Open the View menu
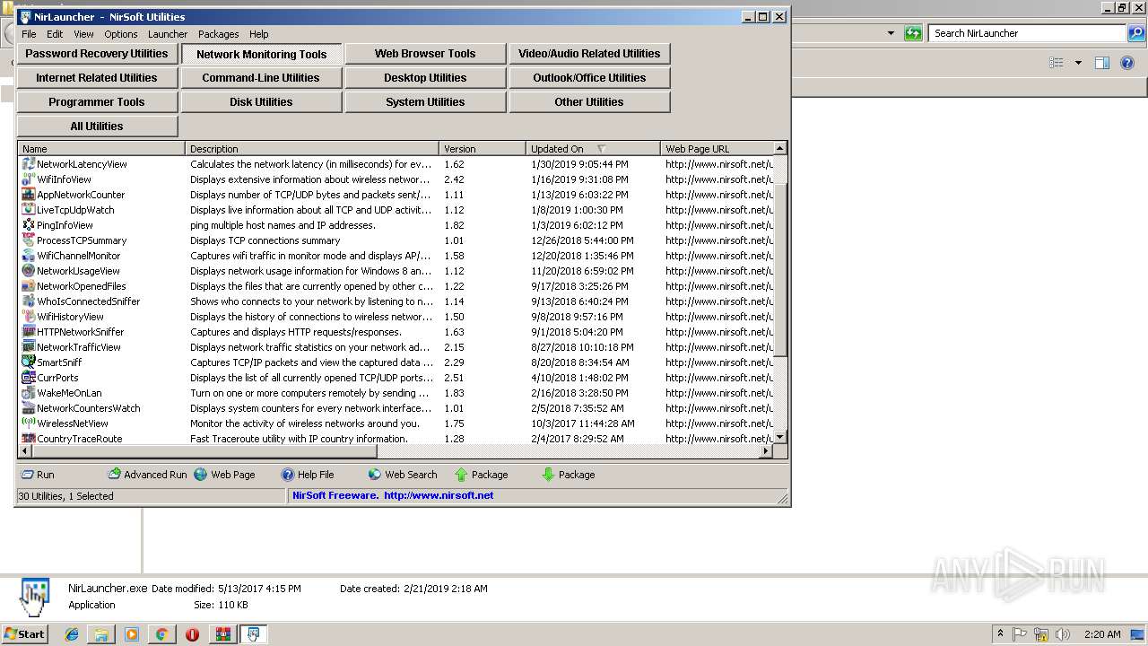The image size is (1148, 646). coord(83,34)
